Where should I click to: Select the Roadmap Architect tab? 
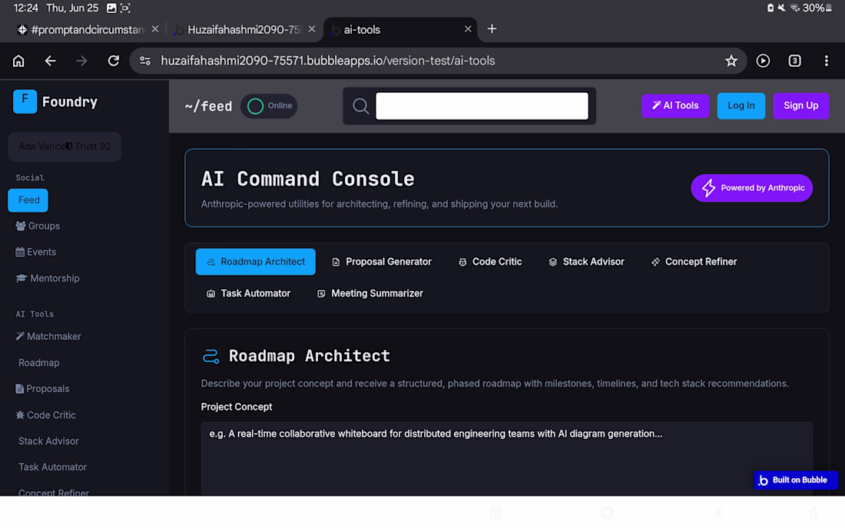[x=256, y=262]
